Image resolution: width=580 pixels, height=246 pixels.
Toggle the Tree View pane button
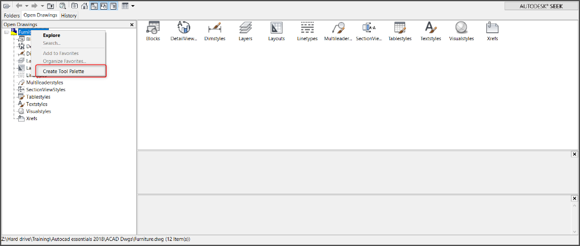pos(94,6)
